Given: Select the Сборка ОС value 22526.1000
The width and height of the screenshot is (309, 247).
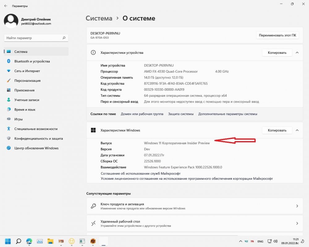Looking at the screenshot, I should pos(152,161).
